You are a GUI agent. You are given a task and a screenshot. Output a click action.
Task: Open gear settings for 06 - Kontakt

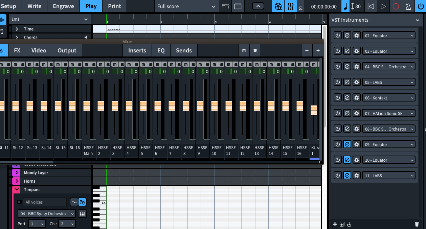[x=356, y=98]
